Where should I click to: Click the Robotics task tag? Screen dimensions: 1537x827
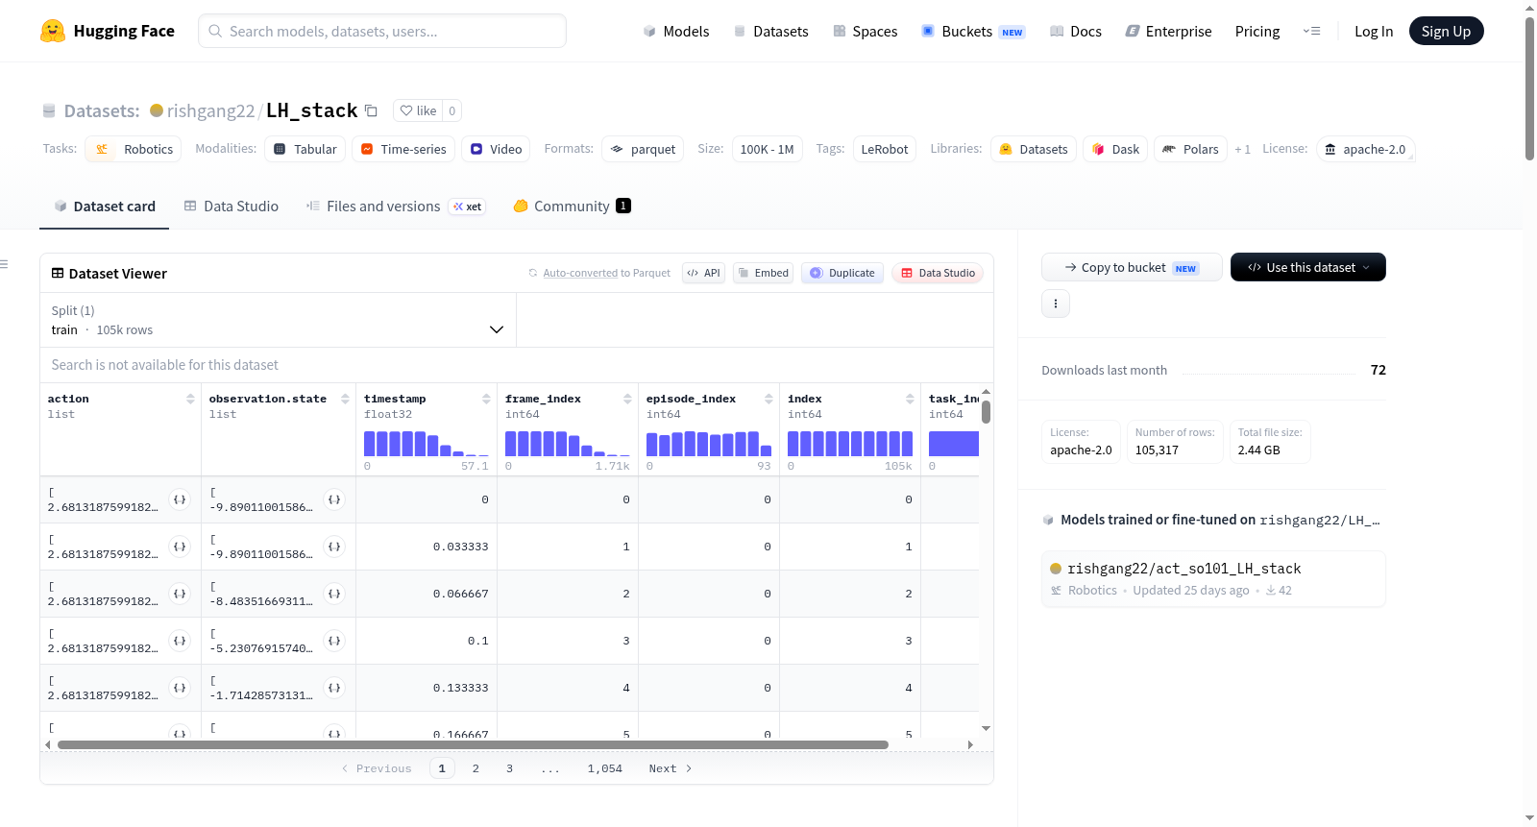coord(134,149)
